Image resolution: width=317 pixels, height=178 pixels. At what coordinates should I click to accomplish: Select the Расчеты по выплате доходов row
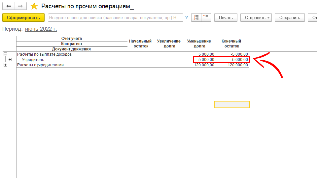pos(44,54)
